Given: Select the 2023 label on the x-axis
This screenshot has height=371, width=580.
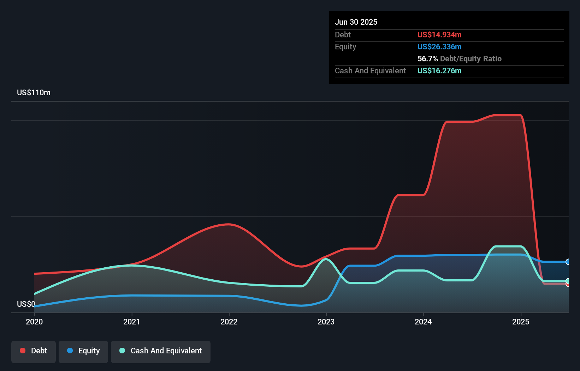Looking at the screenshot, I should [x=327, y=322].
